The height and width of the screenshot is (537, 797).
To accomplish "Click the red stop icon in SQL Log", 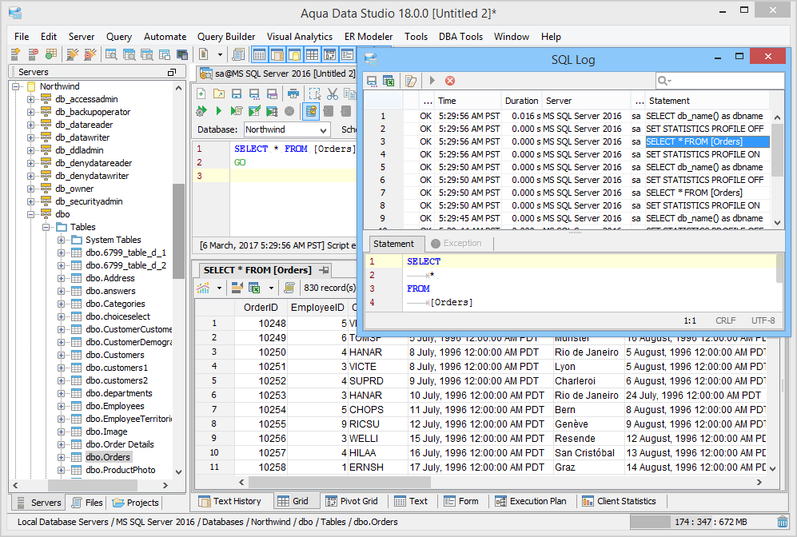I will click(450, 81).
